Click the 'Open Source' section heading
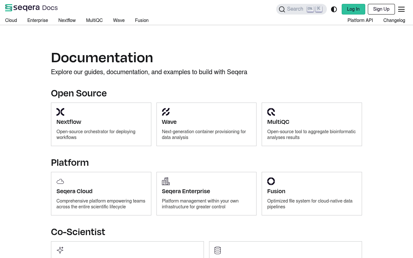Image resolution: width=413 pixels, height=258 pixels. pyautogui.click(x=79, y=93)
